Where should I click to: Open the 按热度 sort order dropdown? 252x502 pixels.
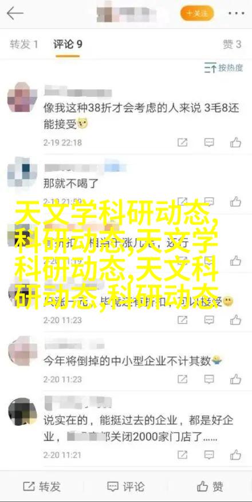click(224, 68)
